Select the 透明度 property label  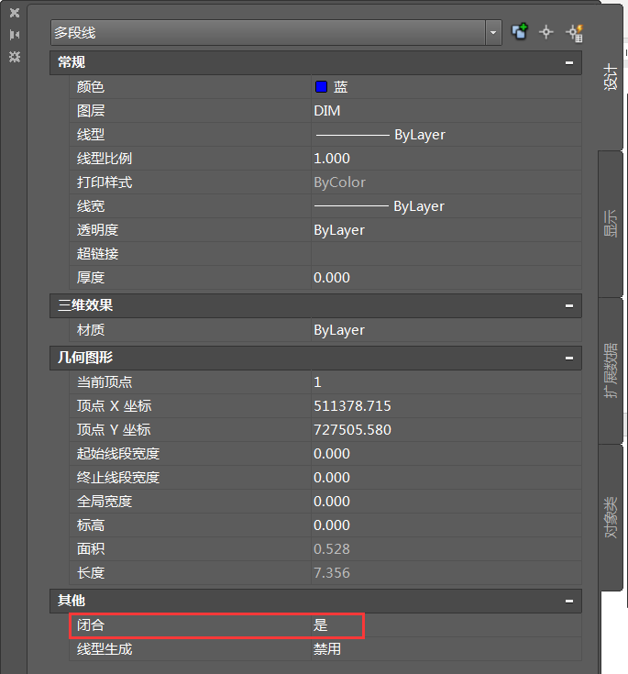[x=97, y=230]
